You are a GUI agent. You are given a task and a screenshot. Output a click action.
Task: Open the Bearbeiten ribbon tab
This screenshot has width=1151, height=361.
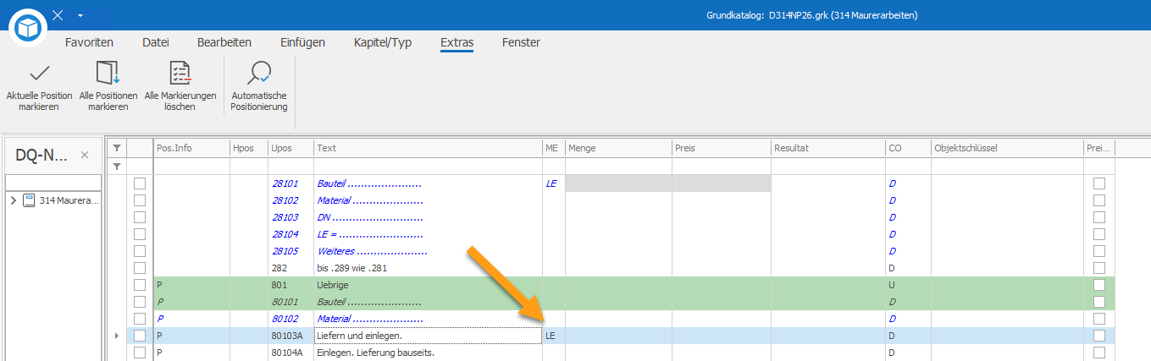(x=224, y=42)
